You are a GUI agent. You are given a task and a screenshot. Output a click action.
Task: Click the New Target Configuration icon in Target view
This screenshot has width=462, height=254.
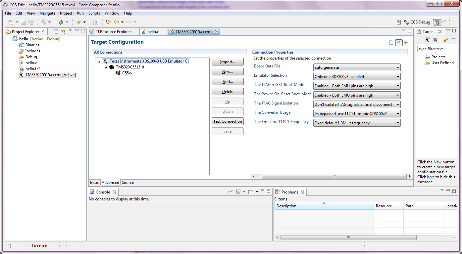coord(428,40)
